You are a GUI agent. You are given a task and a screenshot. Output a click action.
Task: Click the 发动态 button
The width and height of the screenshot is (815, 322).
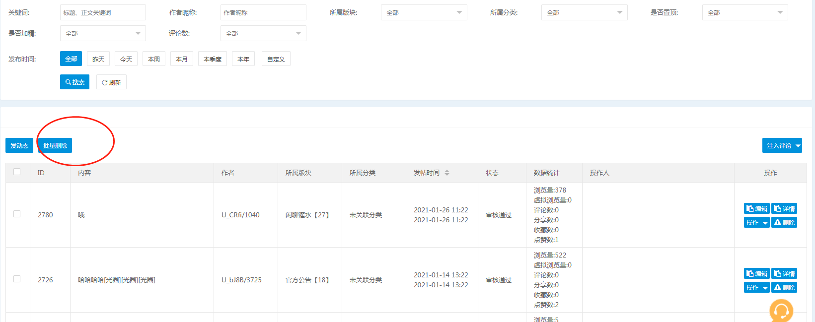click(x=19, y=145)
